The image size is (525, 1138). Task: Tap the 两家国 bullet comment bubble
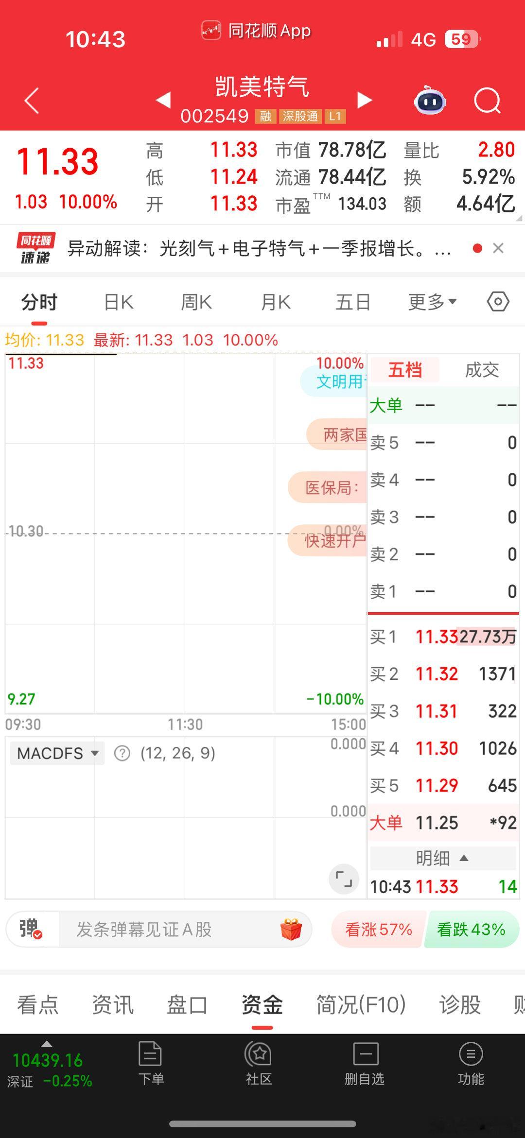point(337,434)
